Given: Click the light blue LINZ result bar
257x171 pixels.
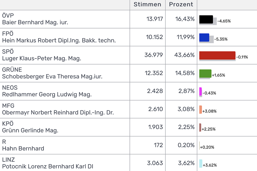Looking at the screenshot, I should tap(201, 163).
